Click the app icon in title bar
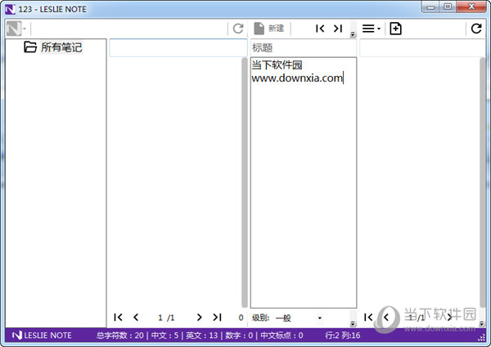This screenshot has width=491, height=347. tap(10, 9)
